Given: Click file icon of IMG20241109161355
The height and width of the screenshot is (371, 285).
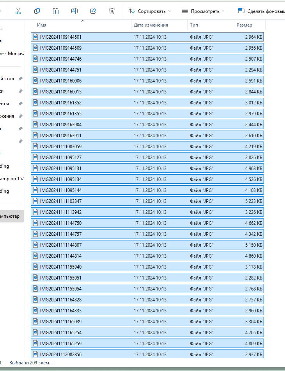Looking at the screenshot, I should (x=35, y=113).
